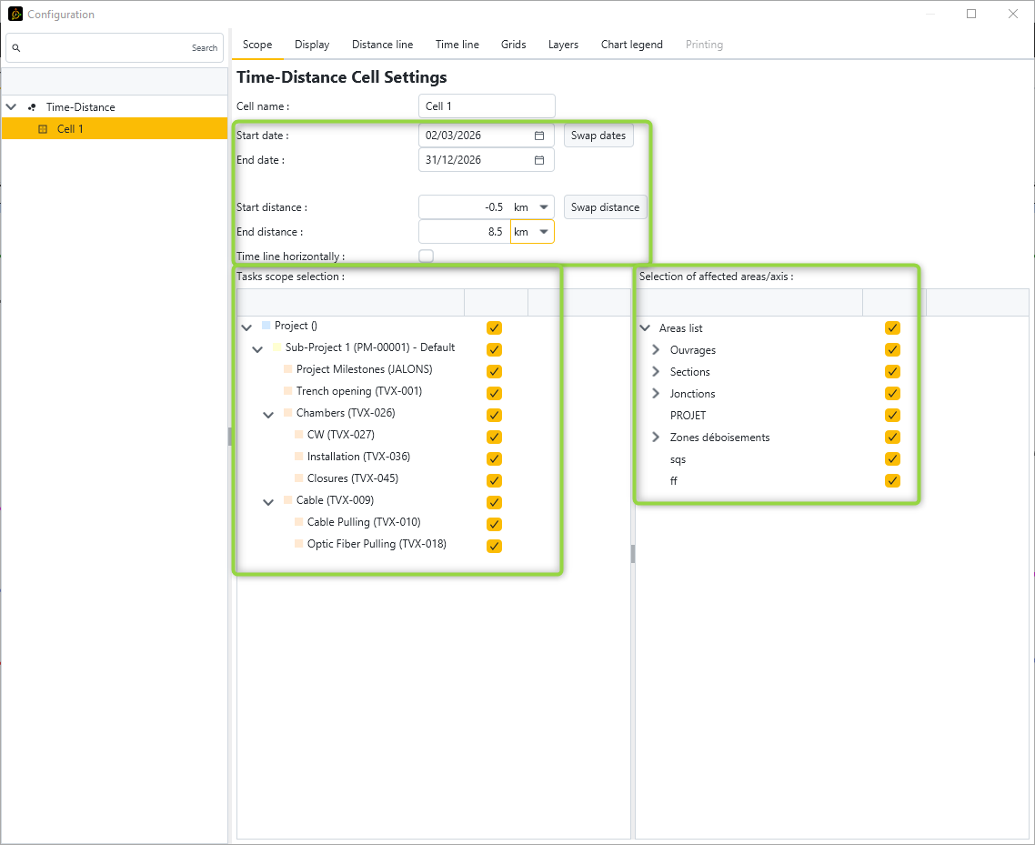Viewport: 1035px width, 845px height.
Task: Uncheck the Trench opening (TVX-001) task
Action: pos(494,393)
